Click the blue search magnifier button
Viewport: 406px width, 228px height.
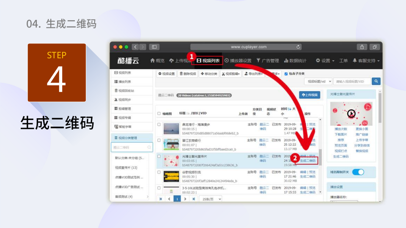(x=376, y=81)
